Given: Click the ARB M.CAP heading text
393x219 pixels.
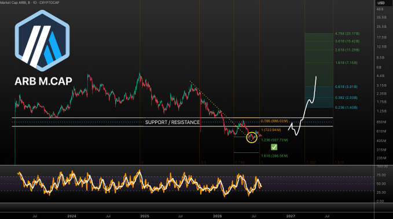Looking at the screenshot, I should (43, 81).
